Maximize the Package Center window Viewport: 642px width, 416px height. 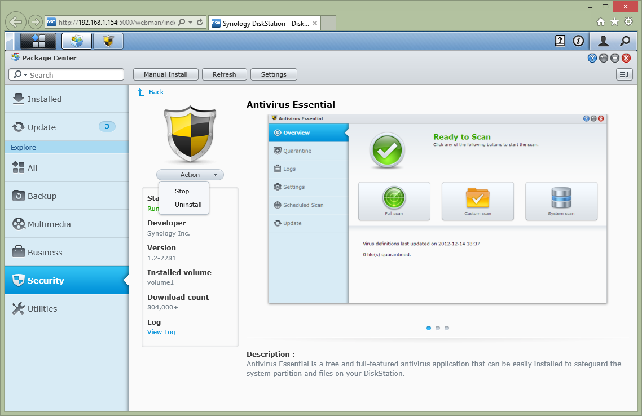(x=615, y=58)
